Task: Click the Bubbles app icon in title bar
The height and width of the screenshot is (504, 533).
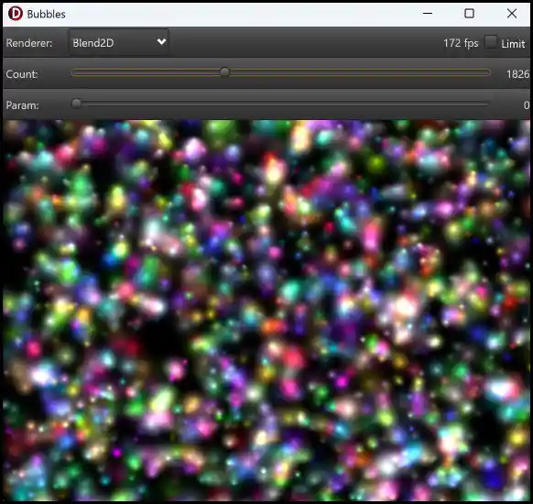Action: pyautogui.click(x=15, y=14)
